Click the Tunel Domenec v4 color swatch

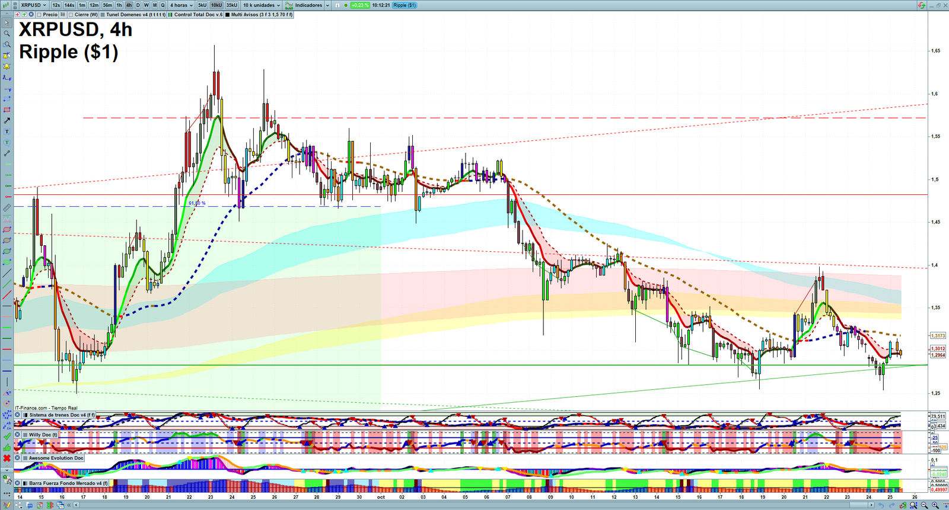(x=103, y=15)
